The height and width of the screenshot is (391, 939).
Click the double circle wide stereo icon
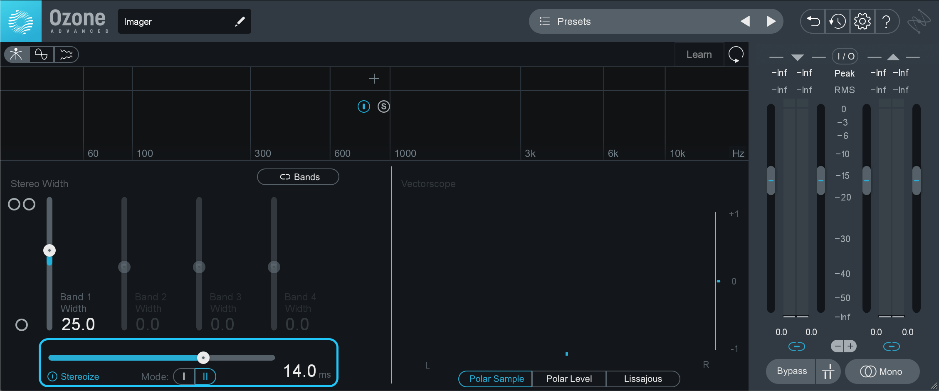pyautogui.click(x=22, y=204)
